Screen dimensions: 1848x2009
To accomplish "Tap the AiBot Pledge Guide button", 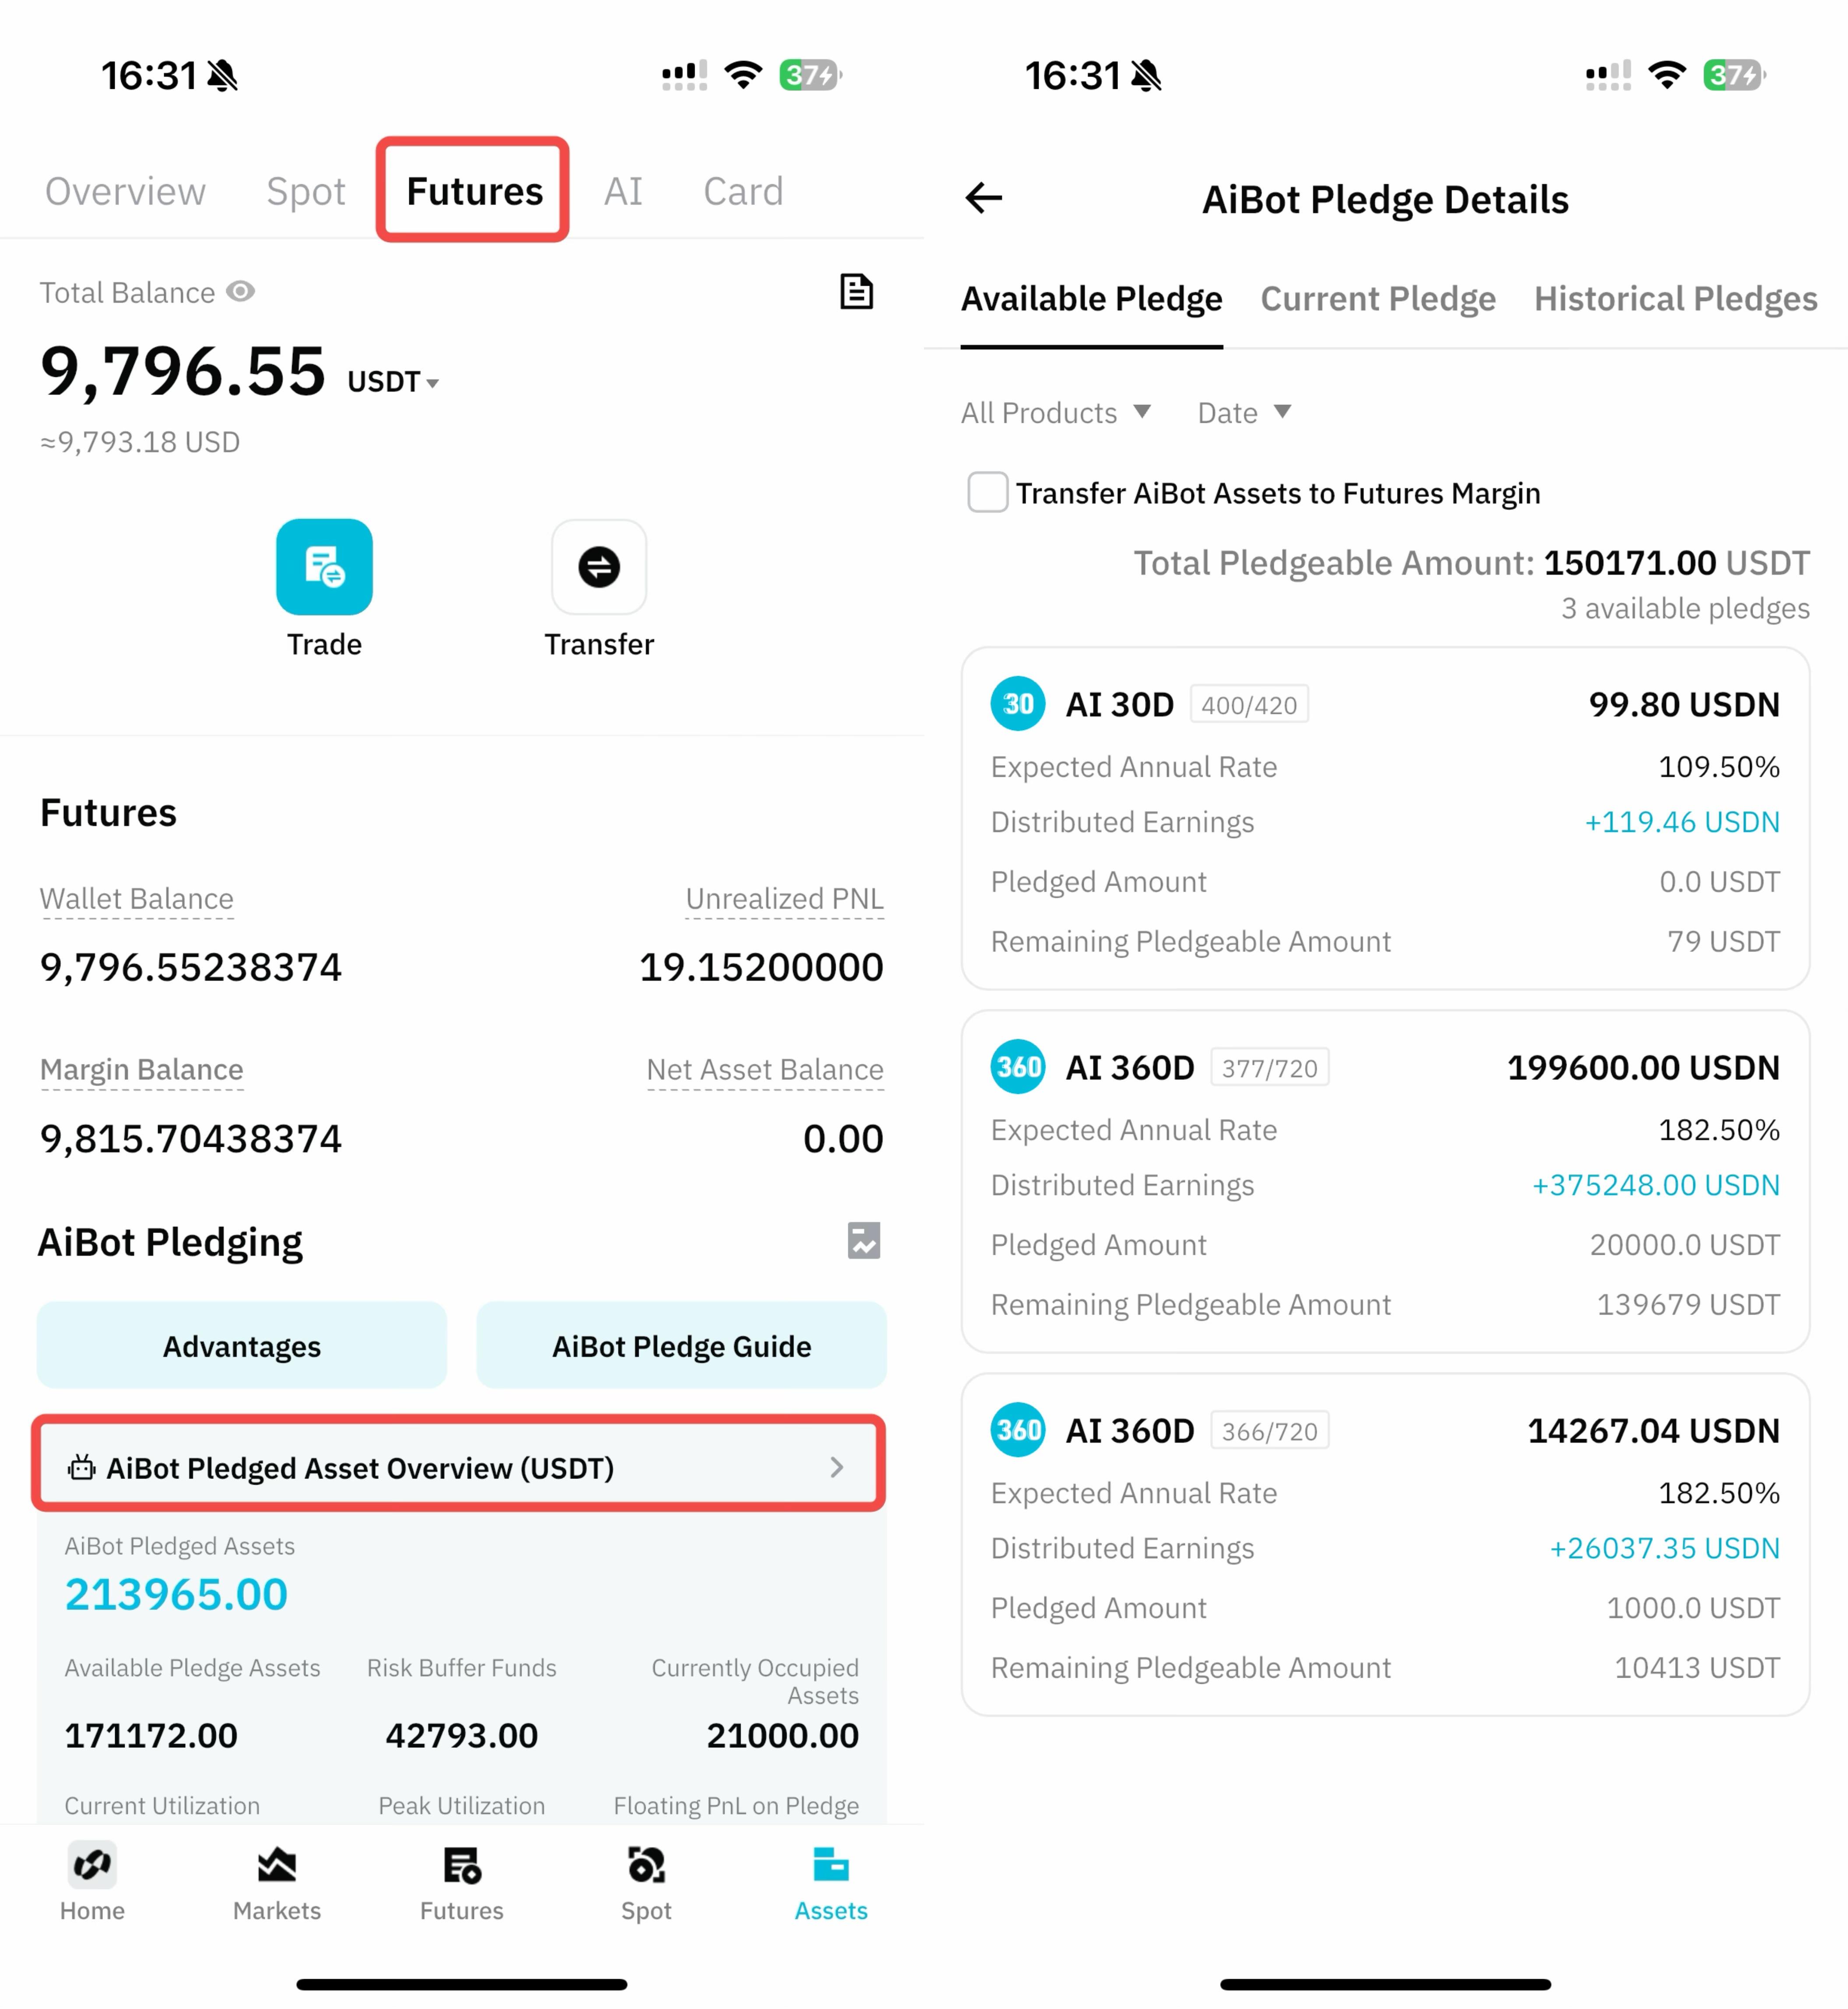I will click(682, 1346).
